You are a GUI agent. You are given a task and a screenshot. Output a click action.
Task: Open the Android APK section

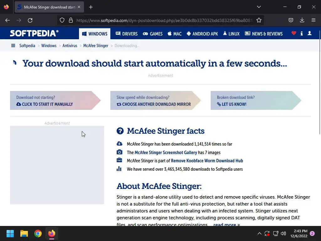[202, 34]
